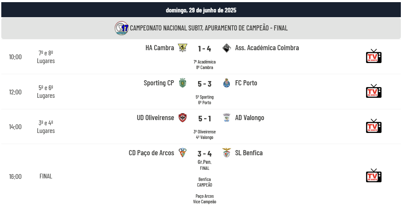Click the Sub17 championship logo in header

click(x=122, y=28)
